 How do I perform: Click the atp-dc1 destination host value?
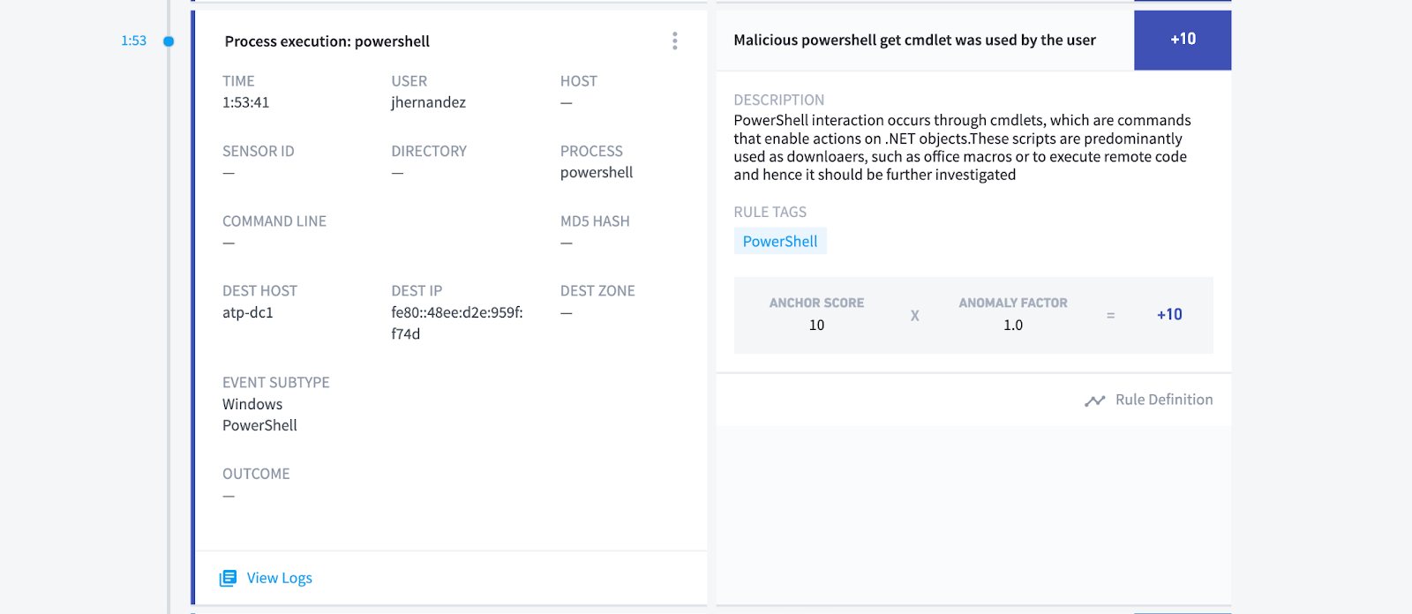tap(247, 312)
